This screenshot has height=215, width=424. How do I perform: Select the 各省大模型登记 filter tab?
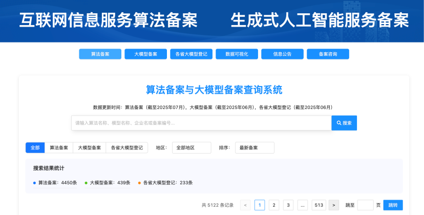click(x=127, y=148)
